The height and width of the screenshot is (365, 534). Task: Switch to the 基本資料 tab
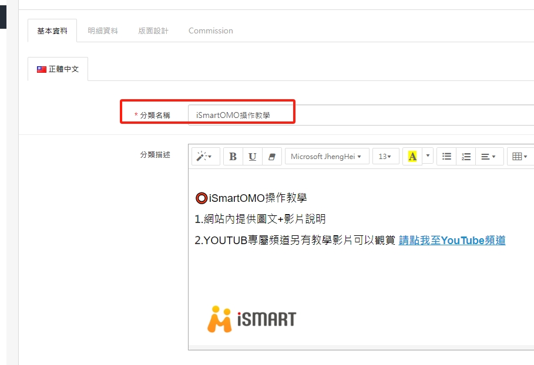pyautogui.click(x=52, y=31)
